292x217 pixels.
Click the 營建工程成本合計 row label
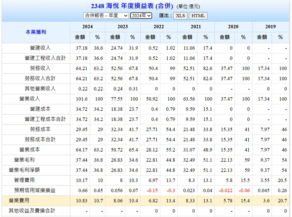(45, 119)
